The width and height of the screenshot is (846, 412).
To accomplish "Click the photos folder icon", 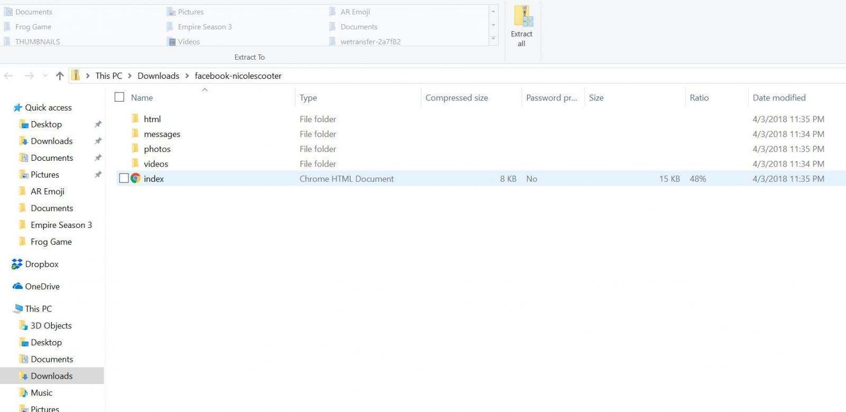I will 135,148.
